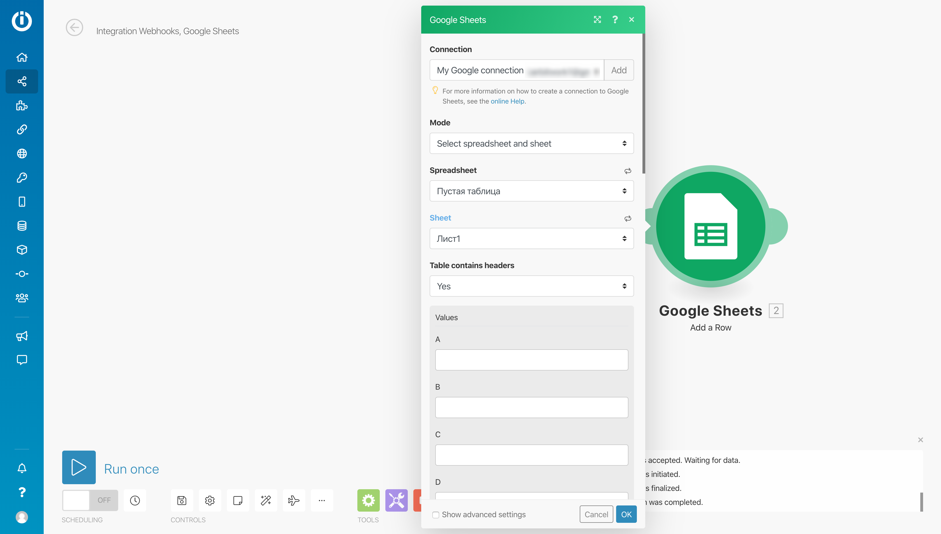941x534 pixels.
Task: Open Keys icon in sidebar
Action: click(x=22, y=177)
